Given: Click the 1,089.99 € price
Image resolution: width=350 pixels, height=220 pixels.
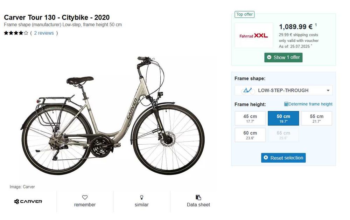Looking at the screenshot, I should [296, 27].
